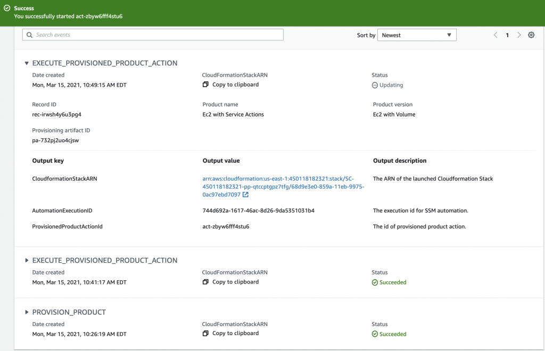Click the magnifier icon in the search bar

point(29,34)
